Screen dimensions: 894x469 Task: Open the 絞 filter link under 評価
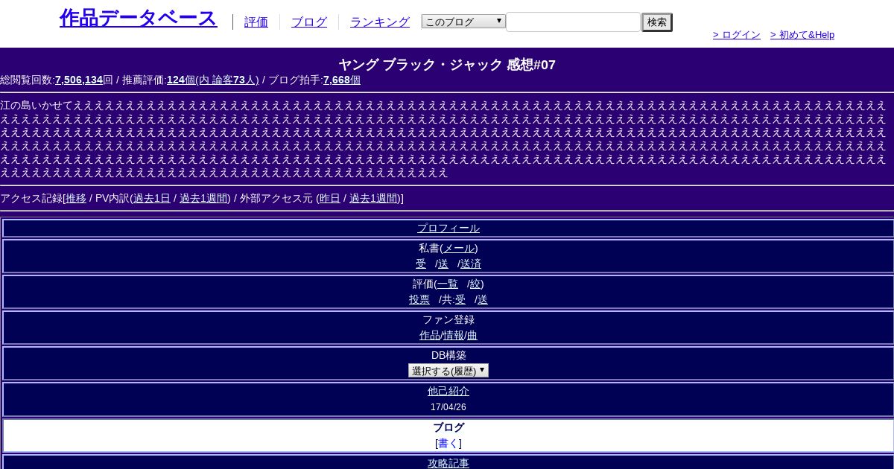475,284
